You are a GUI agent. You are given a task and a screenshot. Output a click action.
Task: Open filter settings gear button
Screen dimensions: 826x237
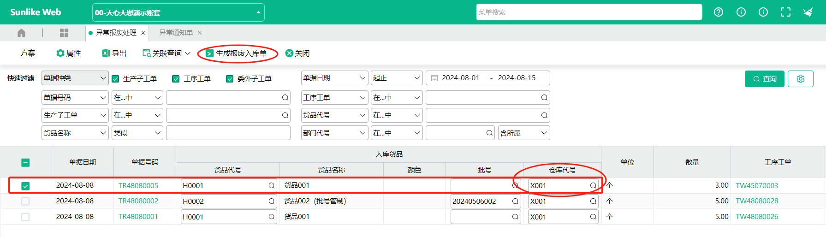point(801,79)
